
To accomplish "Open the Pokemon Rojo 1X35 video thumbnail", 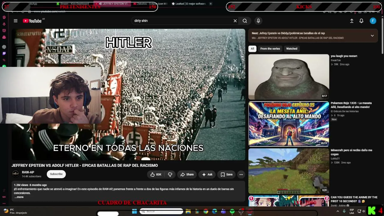I will pyautogui.click(x=289, y=124).
